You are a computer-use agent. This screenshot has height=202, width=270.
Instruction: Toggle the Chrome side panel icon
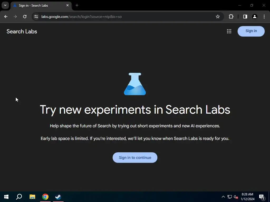(x=245, y=17)
